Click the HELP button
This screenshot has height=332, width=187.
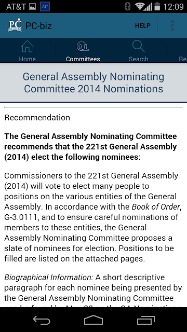tap(143, 25)
